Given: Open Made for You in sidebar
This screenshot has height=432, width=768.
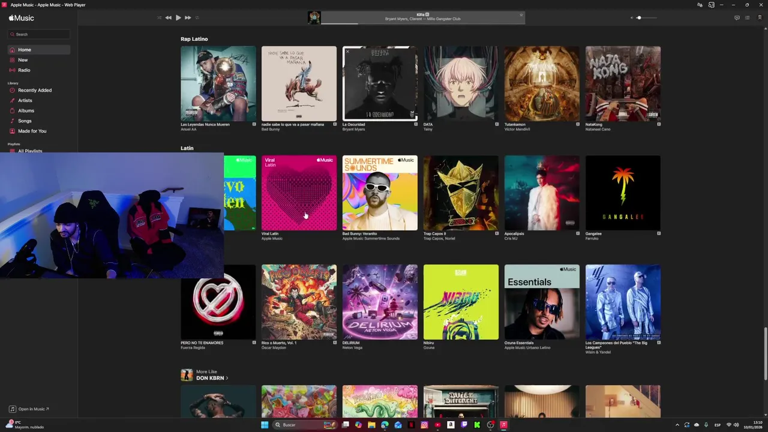Looking at the screenshot, I should (x=38, y=131).
